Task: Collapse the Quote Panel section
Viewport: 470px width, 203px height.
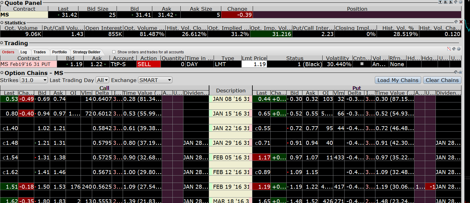Action: pyautogui.click(x=2, y=3)
